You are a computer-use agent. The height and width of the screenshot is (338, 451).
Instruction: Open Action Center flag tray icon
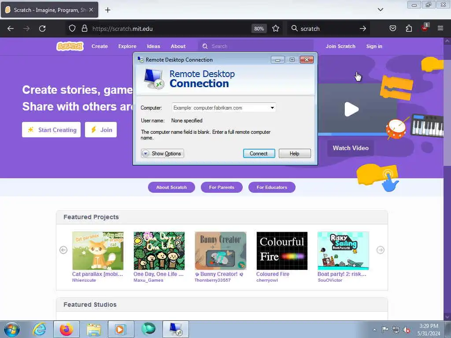click(385, 330)
